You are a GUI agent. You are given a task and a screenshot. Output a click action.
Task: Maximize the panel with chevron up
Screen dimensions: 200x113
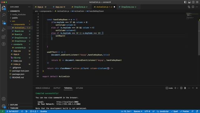click(x=193, y=88)
